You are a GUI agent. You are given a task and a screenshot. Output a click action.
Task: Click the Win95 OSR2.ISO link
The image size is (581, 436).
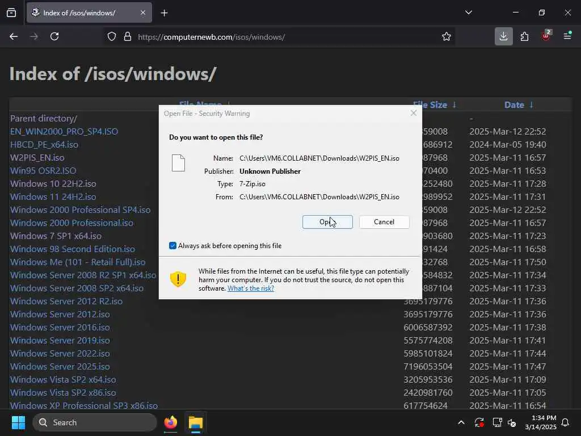tap(43, 170)
